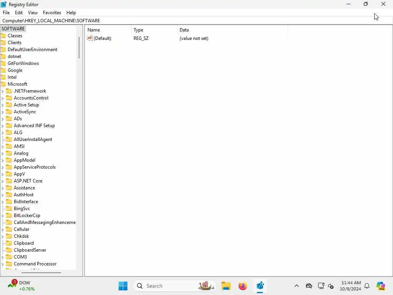Expand the Assistance key
The image size is (393, 295).
(3, 188)
